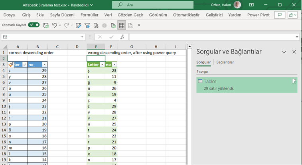This screenshot has height=165, width=302.
Task: Select the green table cell with letter ş
Action: 96,70
